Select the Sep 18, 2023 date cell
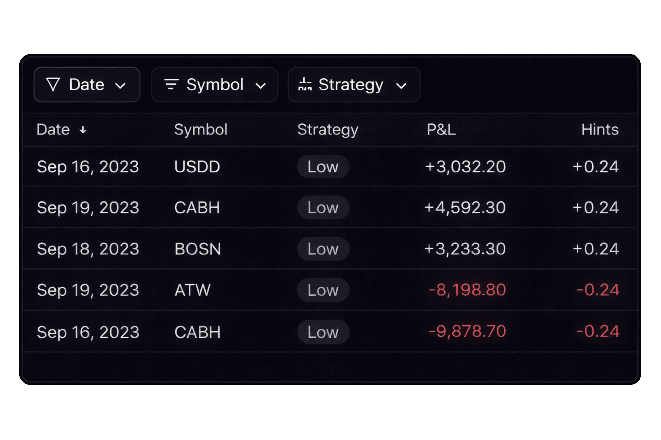The width and height of the screenshot is (661, 440). click(88, 249)
